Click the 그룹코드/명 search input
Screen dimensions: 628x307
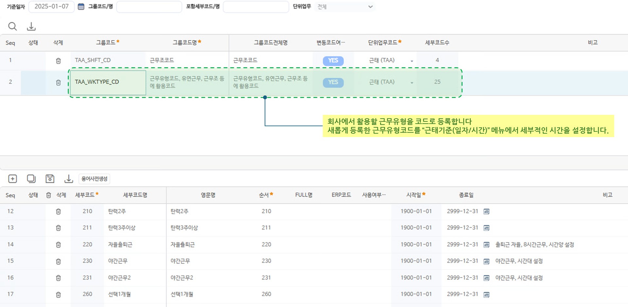pos(149,7)
